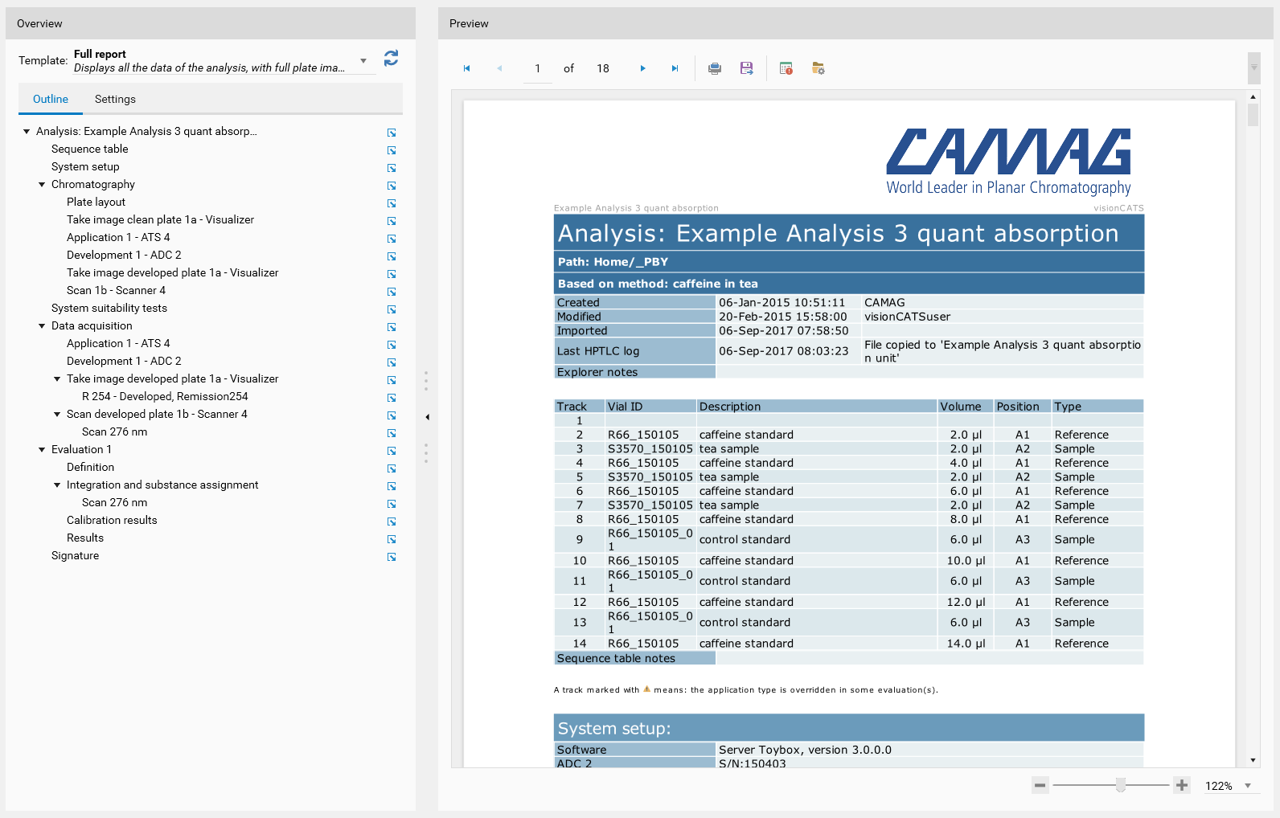Viewport: 1280px width, 818px height.
Task: Adjust the preview zoom slider handle
Action: (1121, 785)
